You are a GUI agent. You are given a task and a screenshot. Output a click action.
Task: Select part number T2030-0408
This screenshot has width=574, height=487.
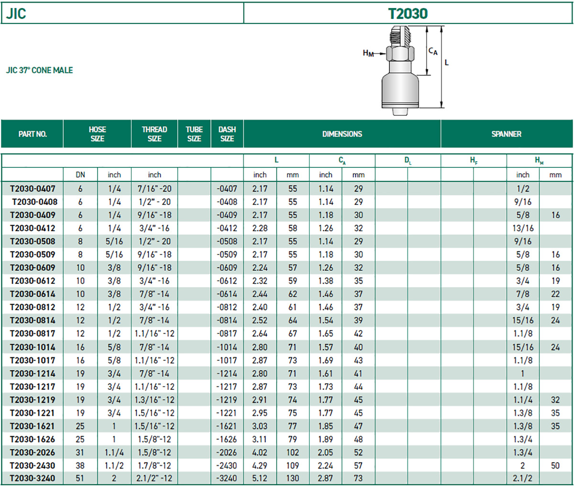[x=34, y=202]
